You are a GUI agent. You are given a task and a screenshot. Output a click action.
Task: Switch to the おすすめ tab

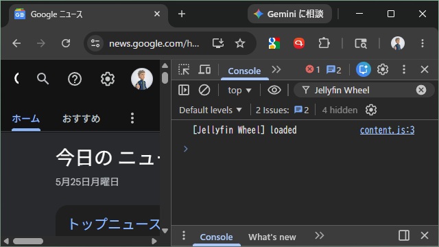click(x=81, y=119)
